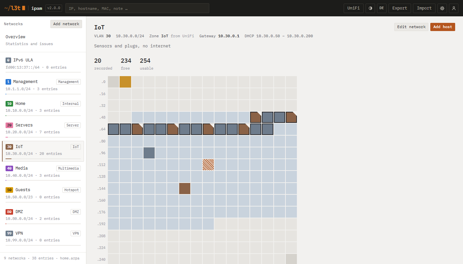The width and height of the screenshot is (463, 264).
Task: Open Edit network for IoT
Action: (x=411, y=27)
